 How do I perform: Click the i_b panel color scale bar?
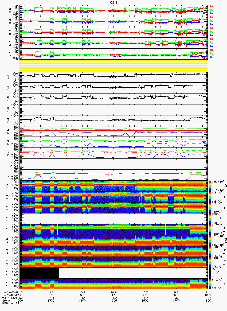pos(210,186)
